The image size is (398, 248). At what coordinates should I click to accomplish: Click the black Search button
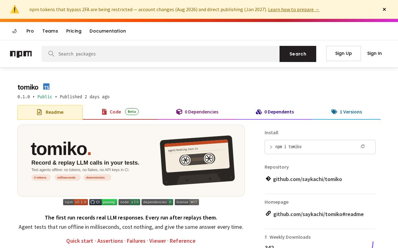[x=298, y=54]
